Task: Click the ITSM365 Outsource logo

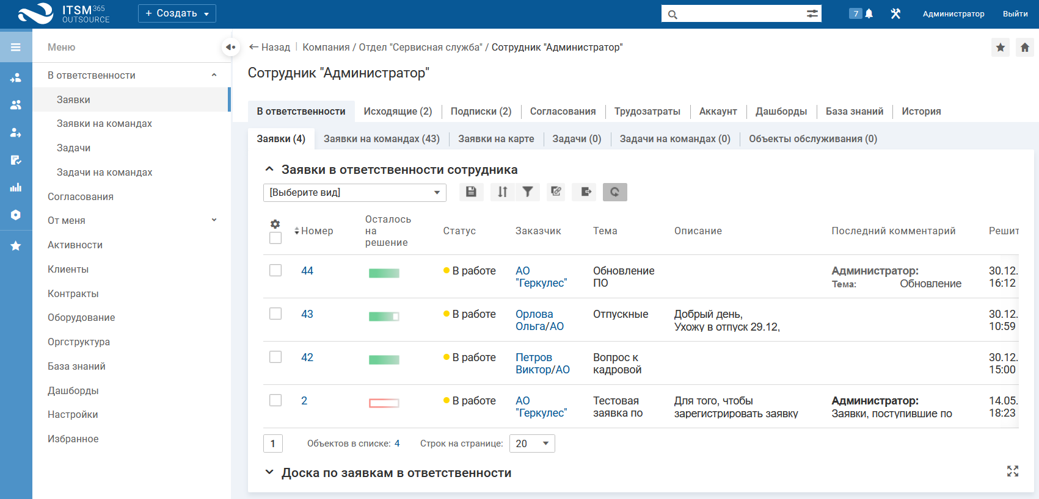Action: pos(64,13)
